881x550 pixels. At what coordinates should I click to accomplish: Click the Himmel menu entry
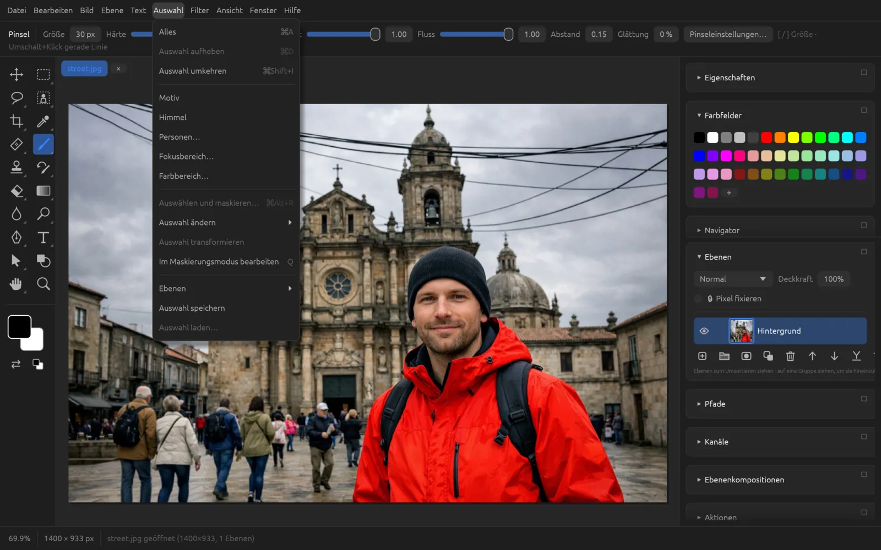coord(226,117)
